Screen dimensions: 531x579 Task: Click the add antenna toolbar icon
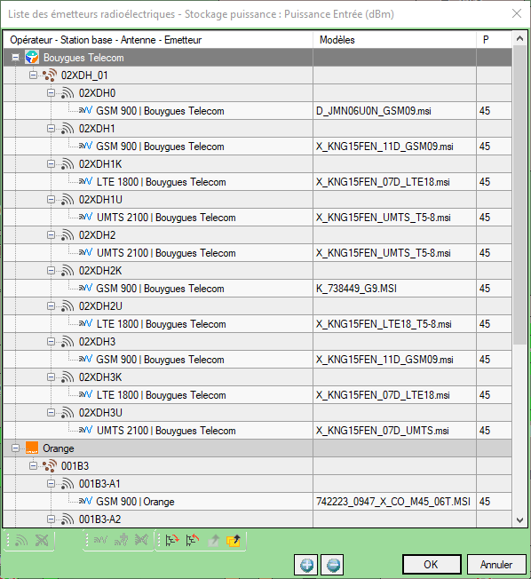(21, 540)
